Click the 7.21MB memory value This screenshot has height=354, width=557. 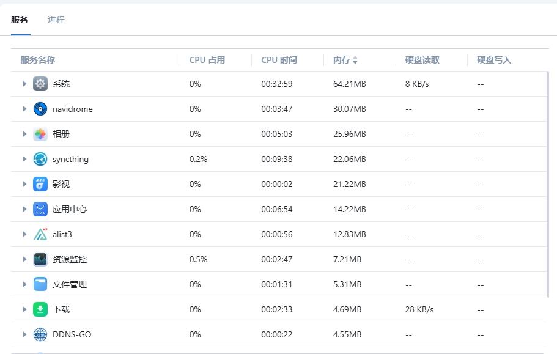click(347, 260)
